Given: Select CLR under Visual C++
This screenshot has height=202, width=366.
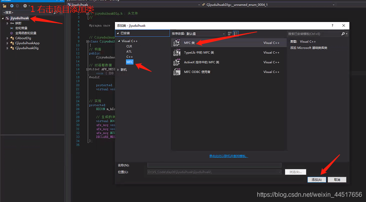Looking at the screenshot, I should point(129,46).
